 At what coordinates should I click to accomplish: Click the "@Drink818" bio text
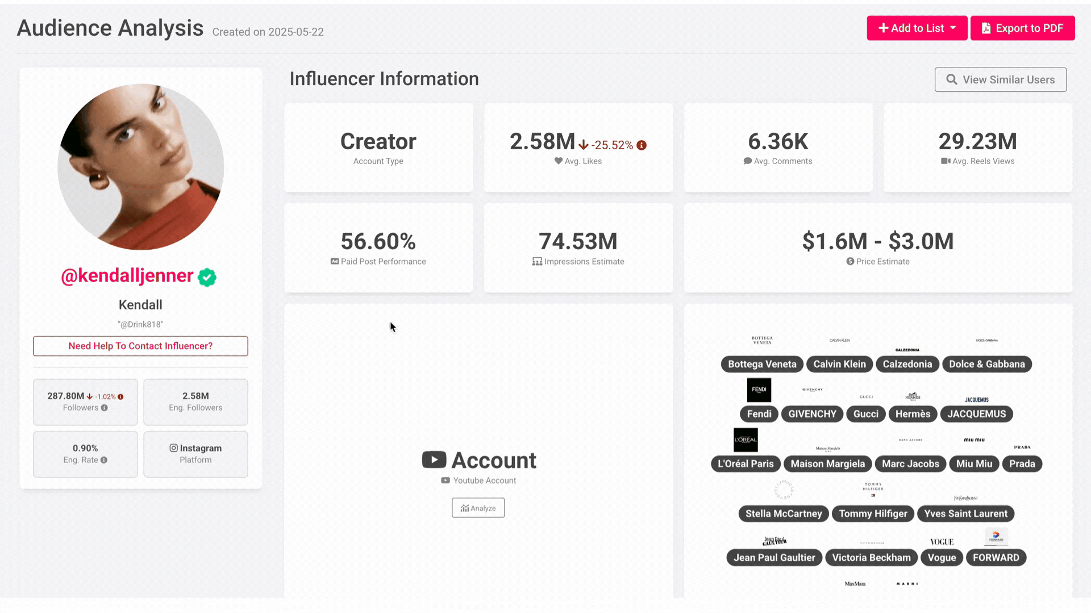140,325
